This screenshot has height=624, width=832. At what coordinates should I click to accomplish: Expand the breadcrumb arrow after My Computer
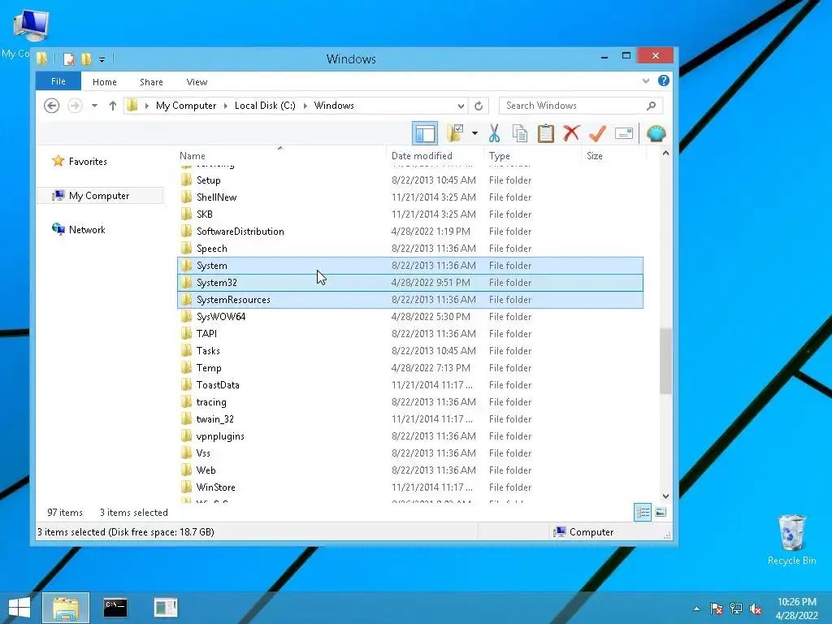(x=226, y=106)
